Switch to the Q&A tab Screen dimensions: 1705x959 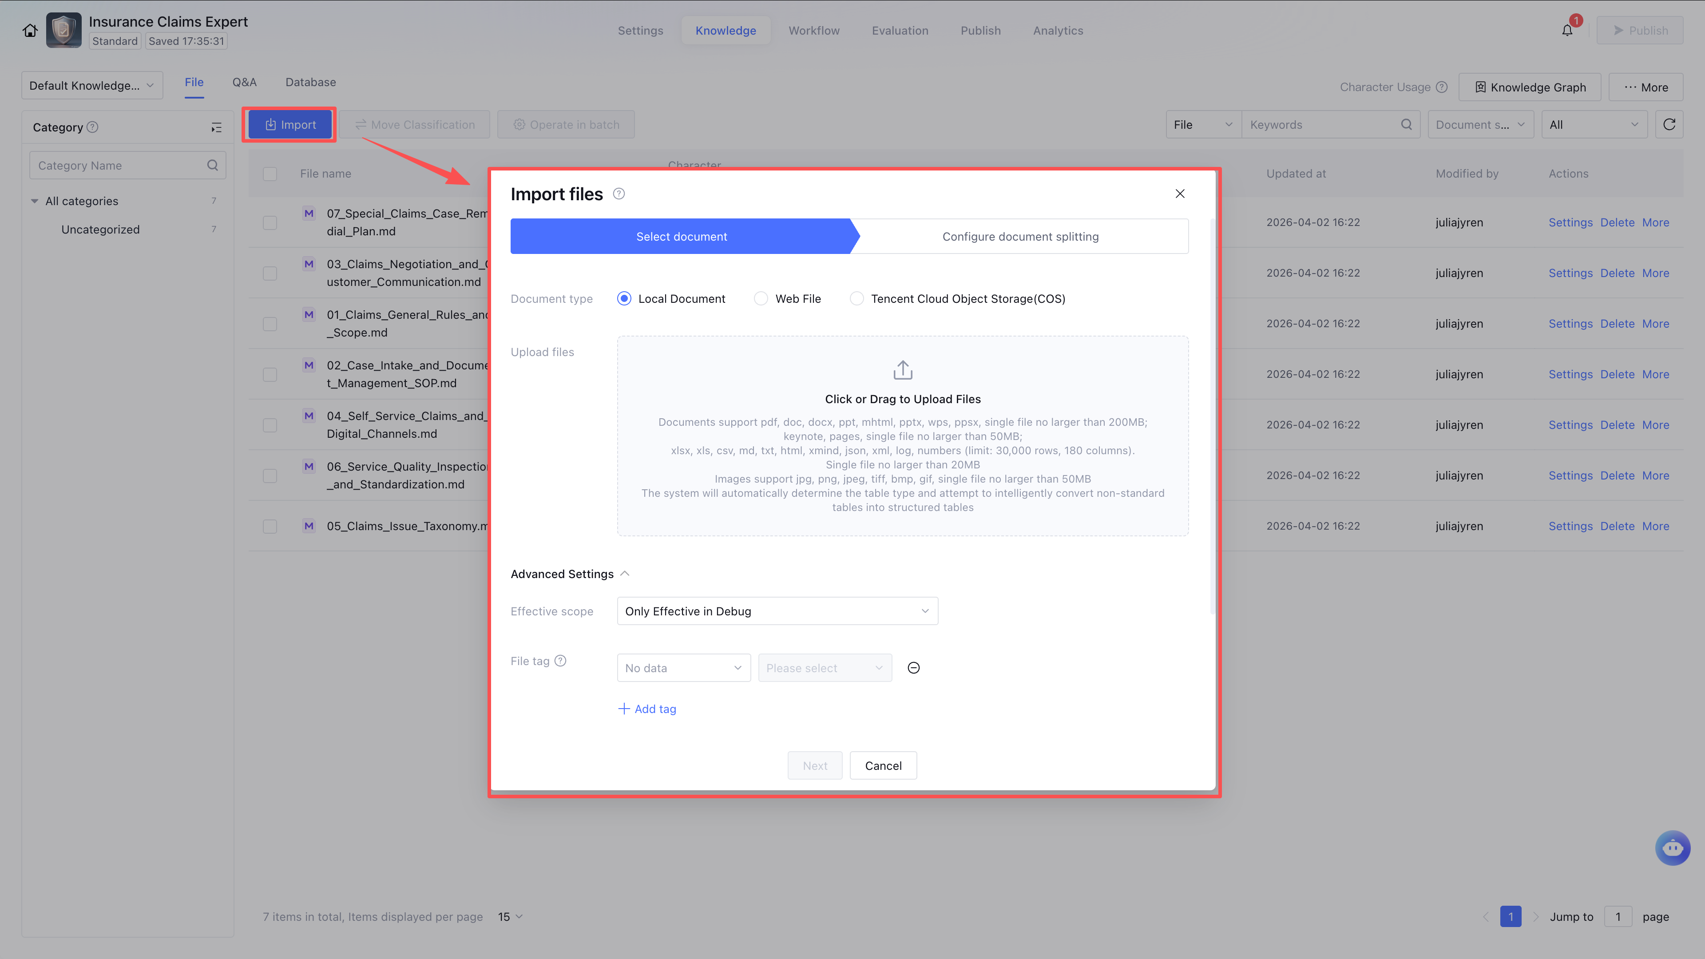click(x=244, y=82)
